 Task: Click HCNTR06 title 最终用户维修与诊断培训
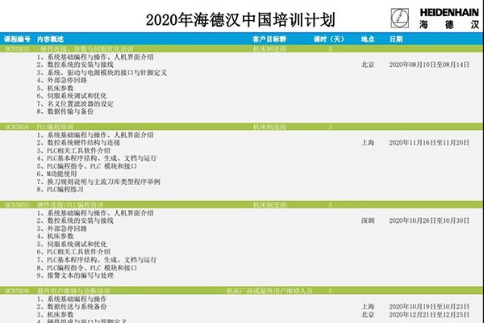tap(73, 291)
